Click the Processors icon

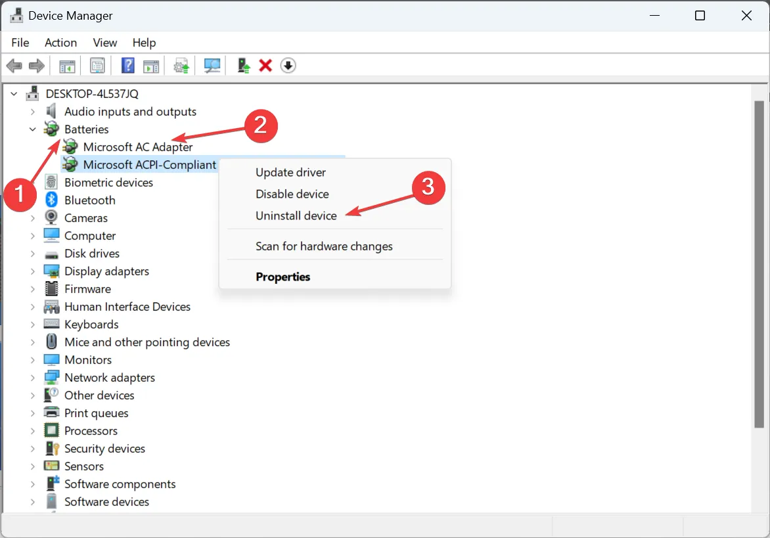coord(51,430)
